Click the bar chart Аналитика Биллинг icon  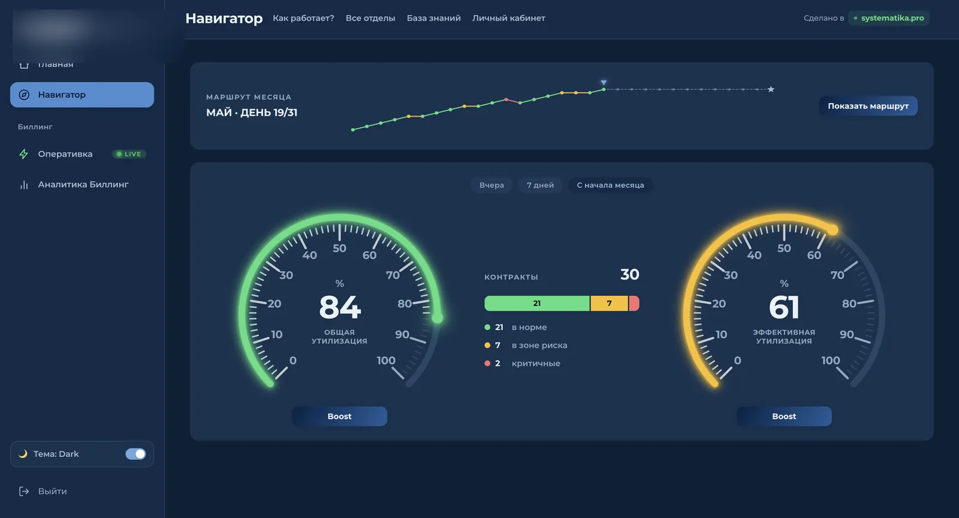click(x=24, y=184)
